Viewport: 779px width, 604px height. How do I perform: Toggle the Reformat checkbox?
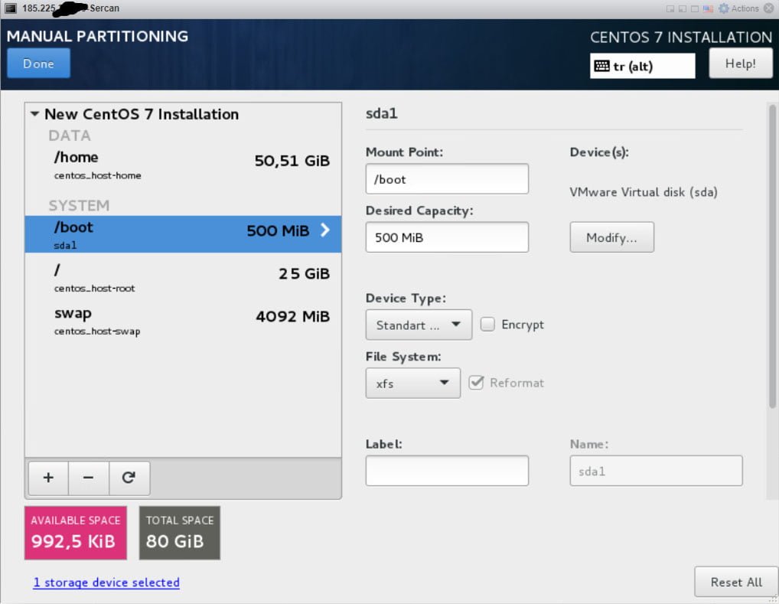click(476, 382)
